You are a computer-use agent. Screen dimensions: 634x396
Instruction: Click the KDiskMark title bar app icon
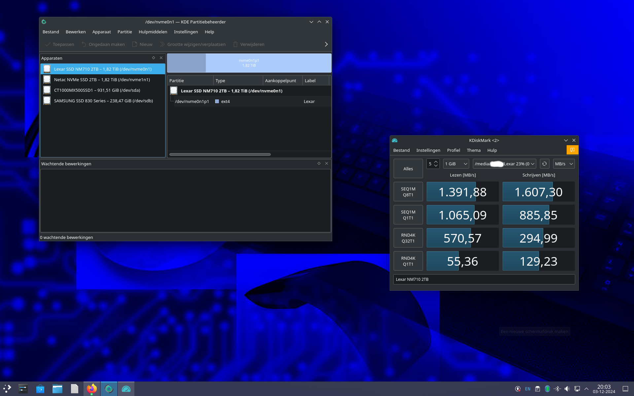pyautogui.click(x=395, y=140)
